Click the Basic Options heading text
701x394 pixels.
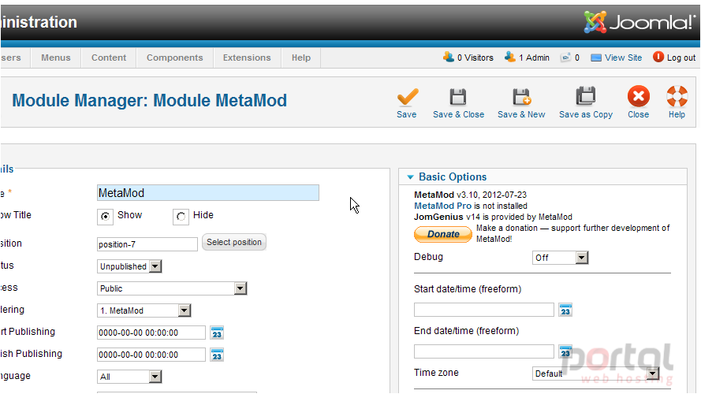pos(453,177)
